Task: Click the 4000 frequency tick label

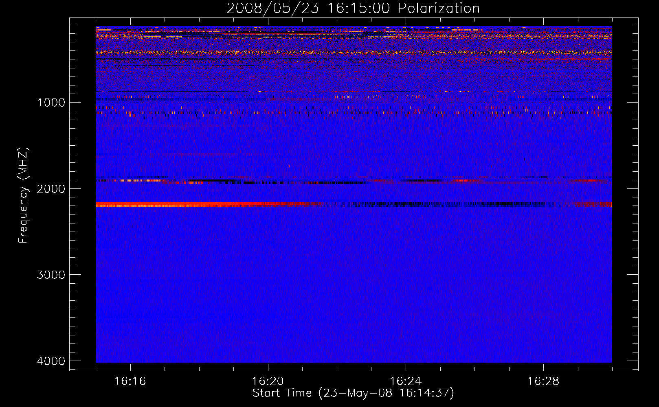Action: point(51,361)
